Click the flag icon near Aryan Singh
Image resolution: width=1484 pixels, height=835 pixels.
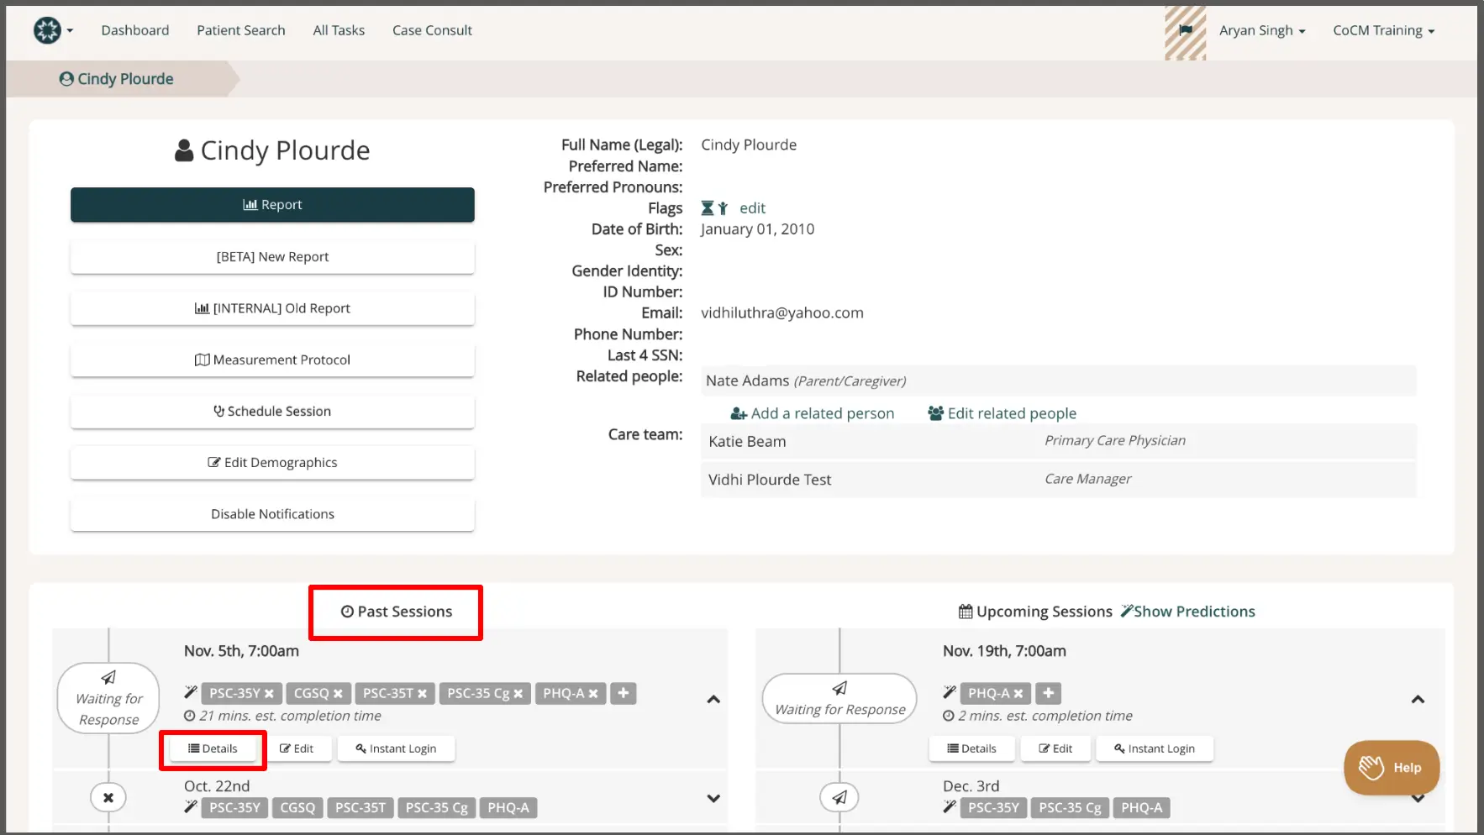tap(1186, 30)
